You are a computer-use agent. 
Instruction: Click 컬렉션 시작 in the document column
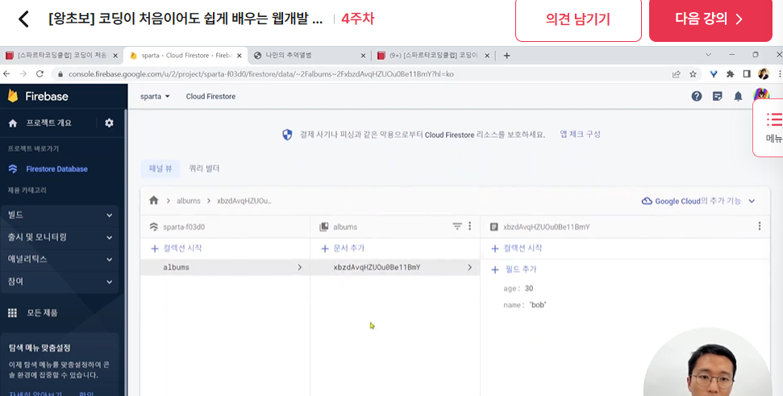[x=516, y=248]
